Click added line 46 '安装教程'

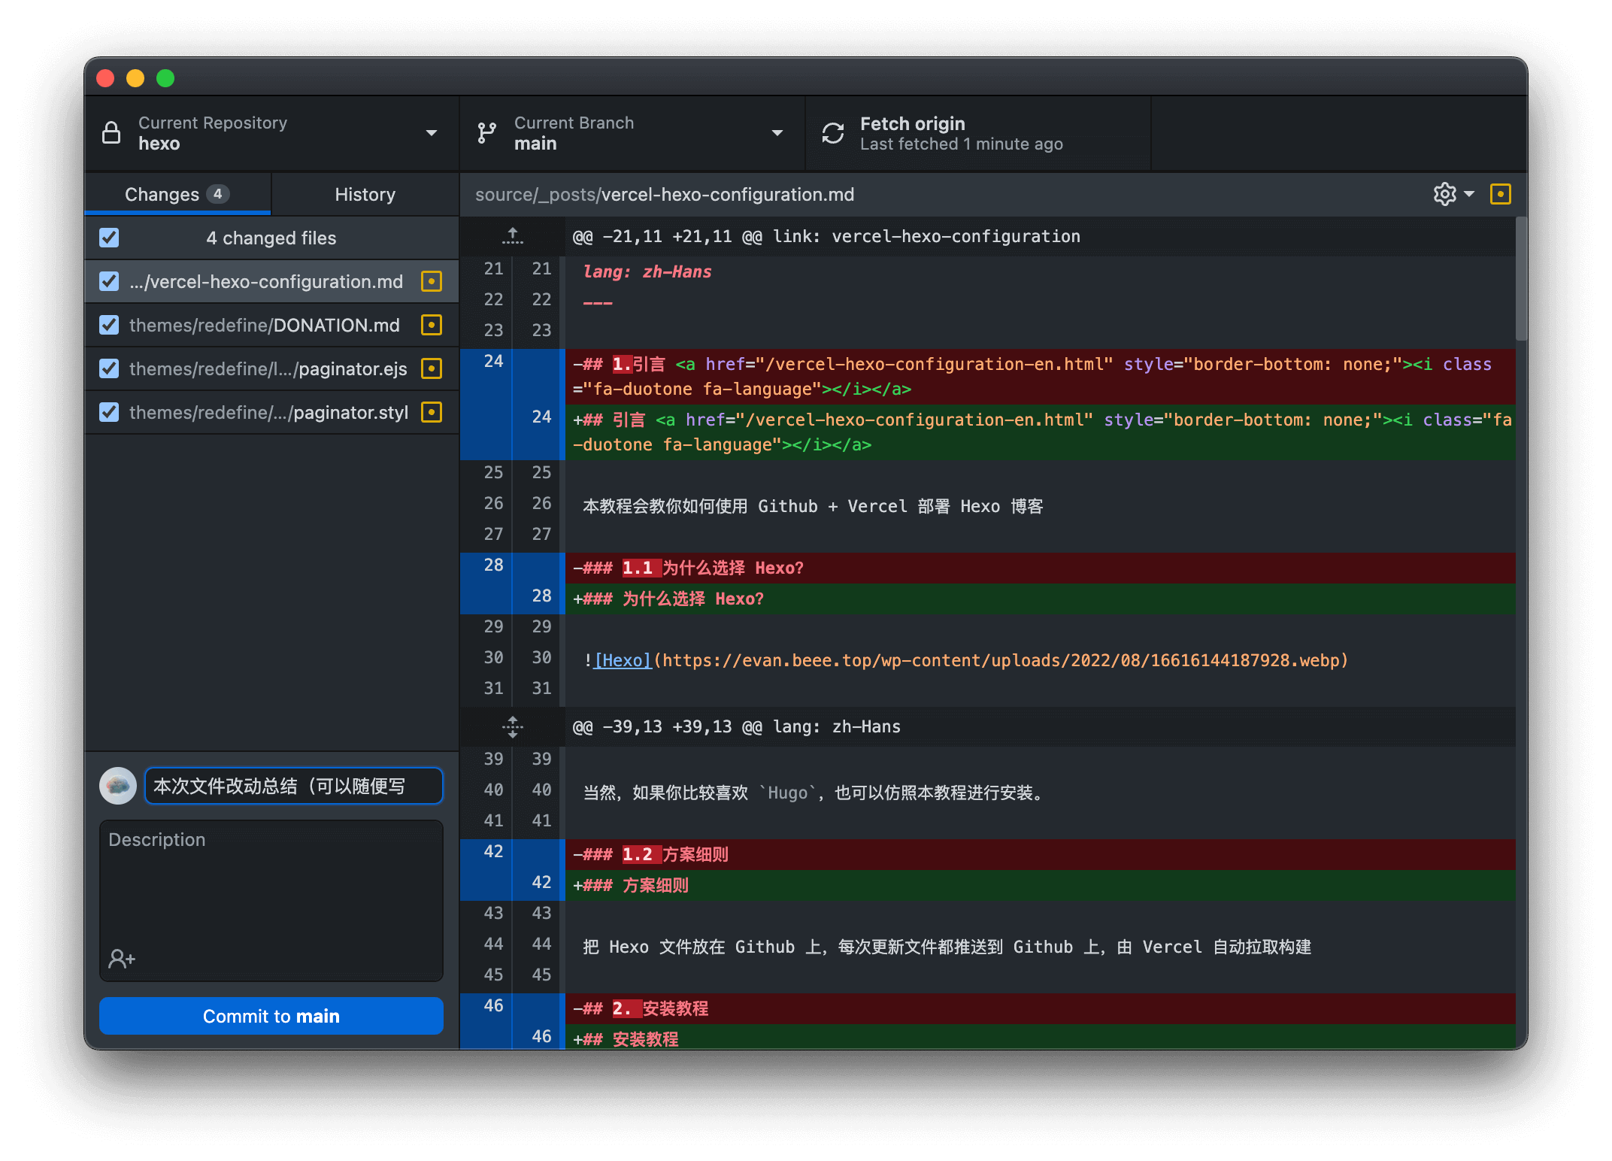click(1041, 1037)
